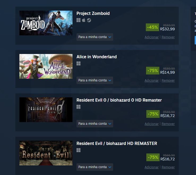Click Remover for Resident Evil HD REMASTER
The width and height of the screenshot is (196, 175).
coord(168,167)
